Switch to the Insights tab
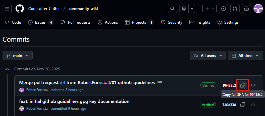 [200, 22]
